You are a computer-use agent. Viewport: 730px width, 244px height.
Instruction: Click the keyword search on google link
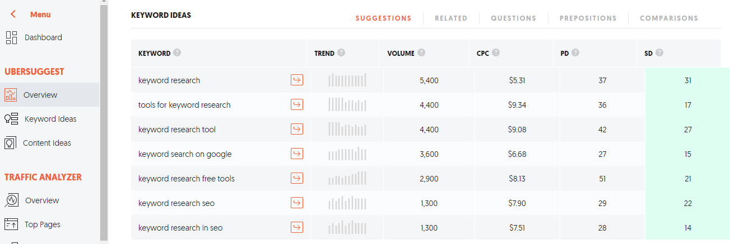coord(185,154)
